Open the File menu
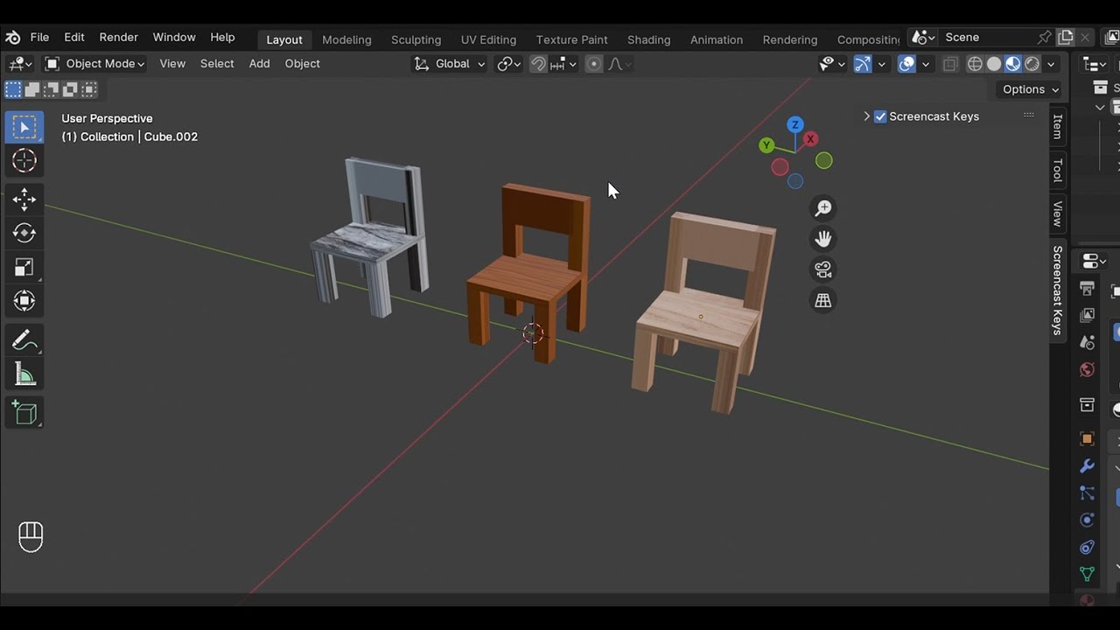The image size is (1120, 630). point(39,38)
